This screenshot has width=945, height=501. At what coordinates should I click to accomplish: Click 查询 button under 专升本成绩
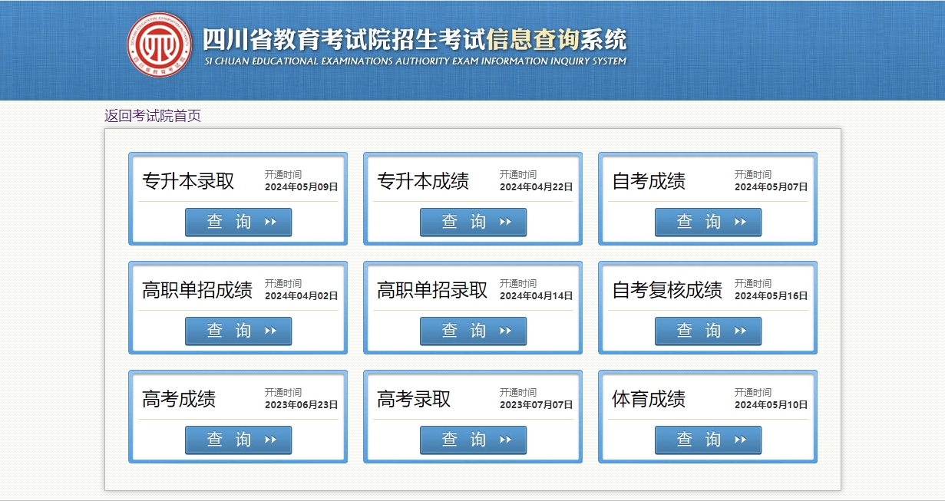(x=473, y=222)
